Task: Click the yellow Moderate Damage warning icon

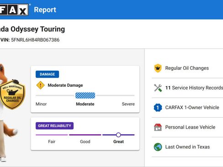Action: [x=40, y=85]
